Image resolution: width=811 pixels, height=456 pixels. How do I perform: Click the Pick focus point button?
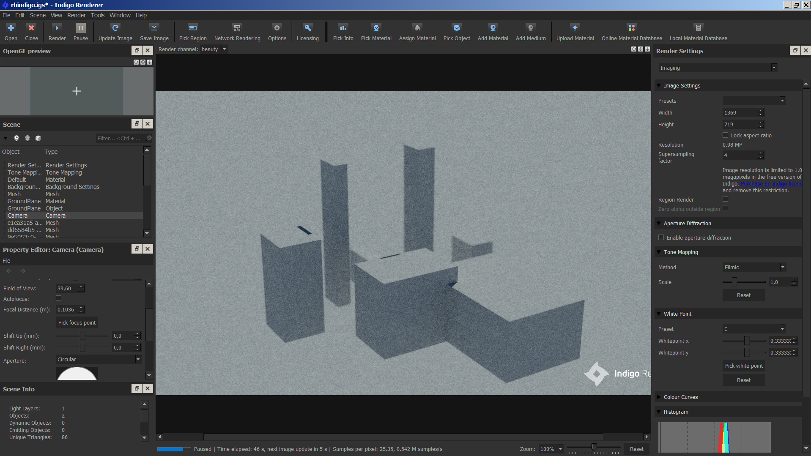tap(77, 322)
